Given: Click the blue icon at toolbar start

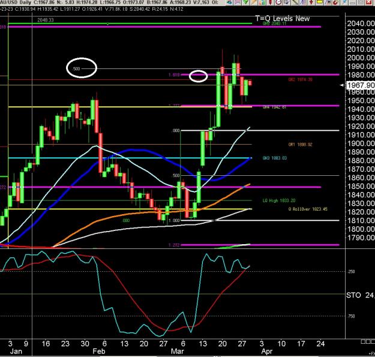Looking at the screenshot, I should pos(229,2).
